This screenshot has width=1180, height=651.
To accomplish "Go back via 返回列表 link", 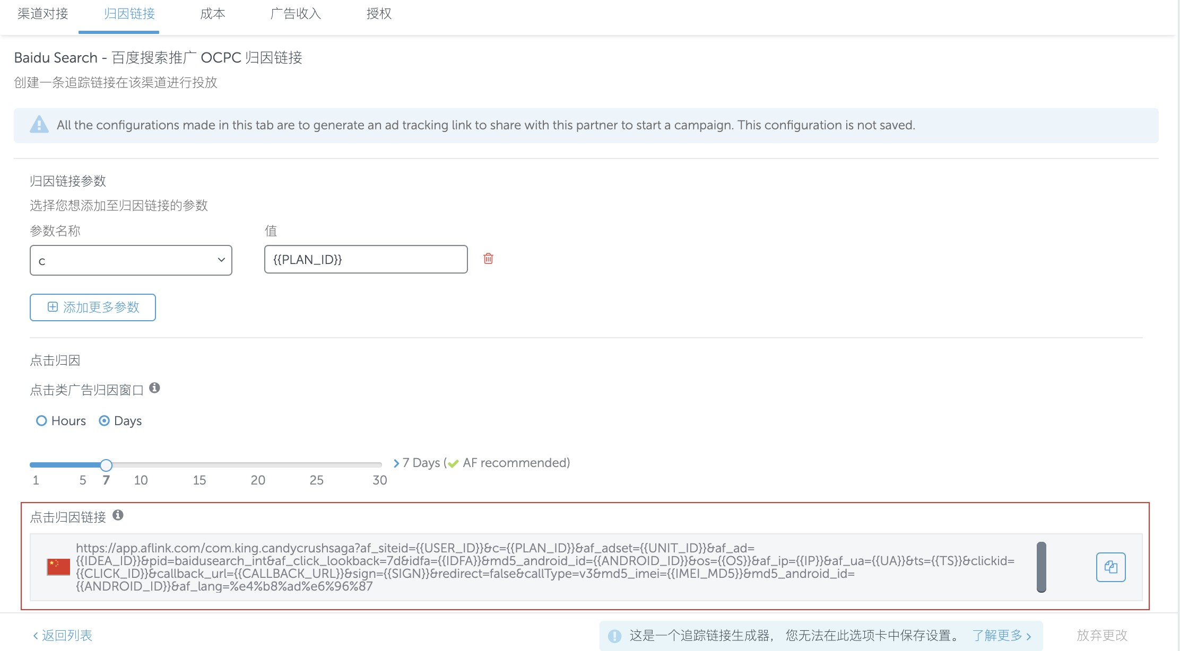I will tap(63, 635).
